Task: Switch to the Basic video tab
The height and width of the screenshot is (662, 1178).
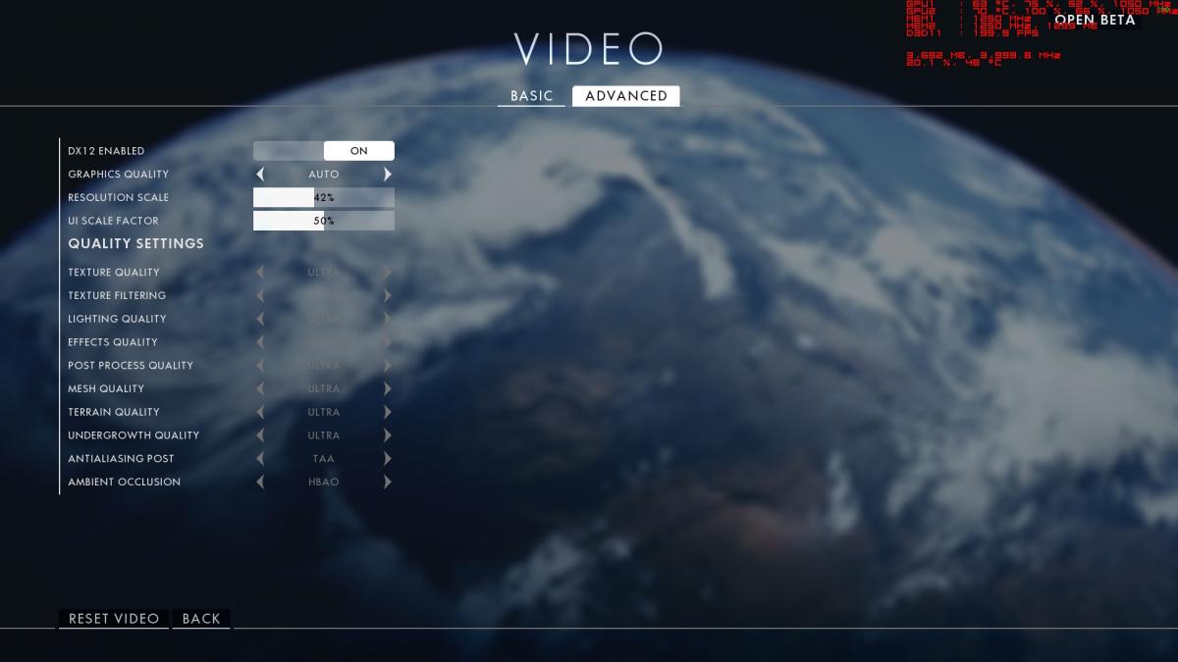Action: pyautogui.click(x=531, y=96)
